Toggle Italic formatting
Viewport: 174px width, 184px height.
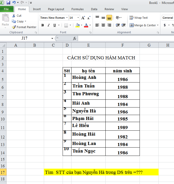pyautogui.click(x=49, y=25)
